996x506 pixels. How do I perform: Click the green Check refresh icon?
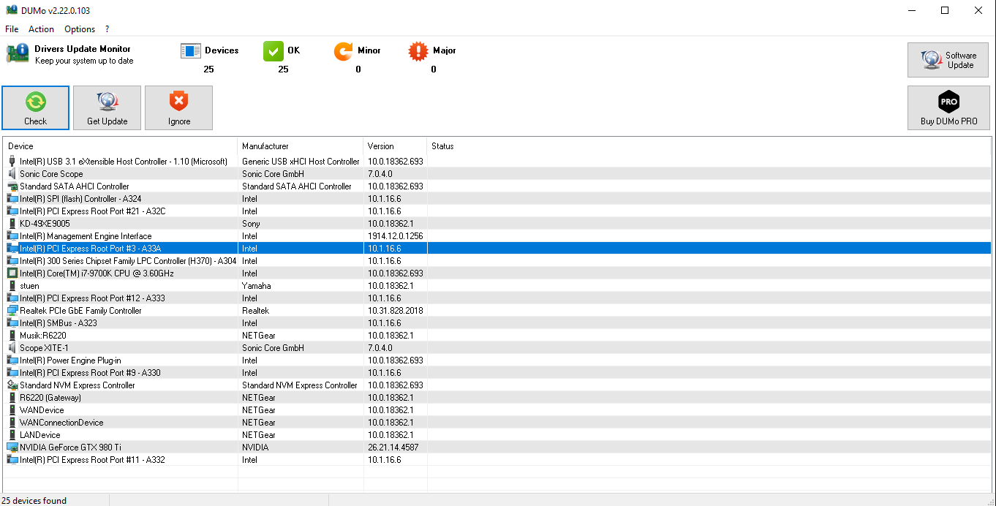coord(35,102)
